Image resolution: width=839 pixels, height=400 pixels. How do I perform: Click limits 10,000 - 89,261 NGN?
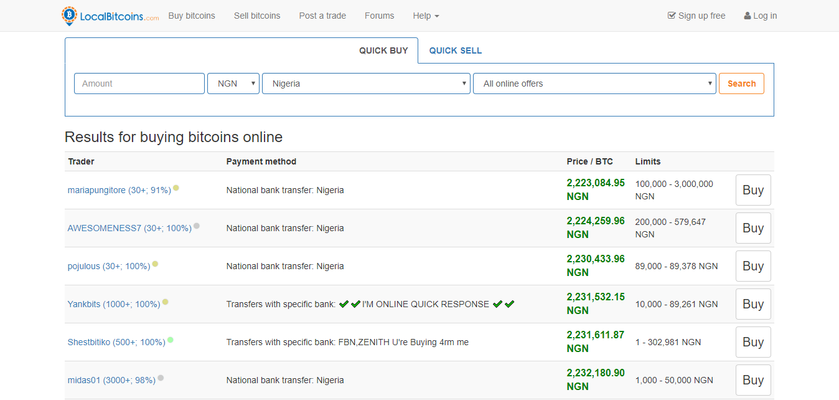click(x=677, y=304)
